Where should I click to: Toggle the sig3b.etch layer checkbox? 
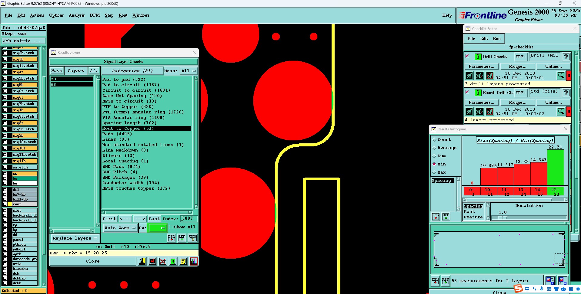click(x=5, y=53)
